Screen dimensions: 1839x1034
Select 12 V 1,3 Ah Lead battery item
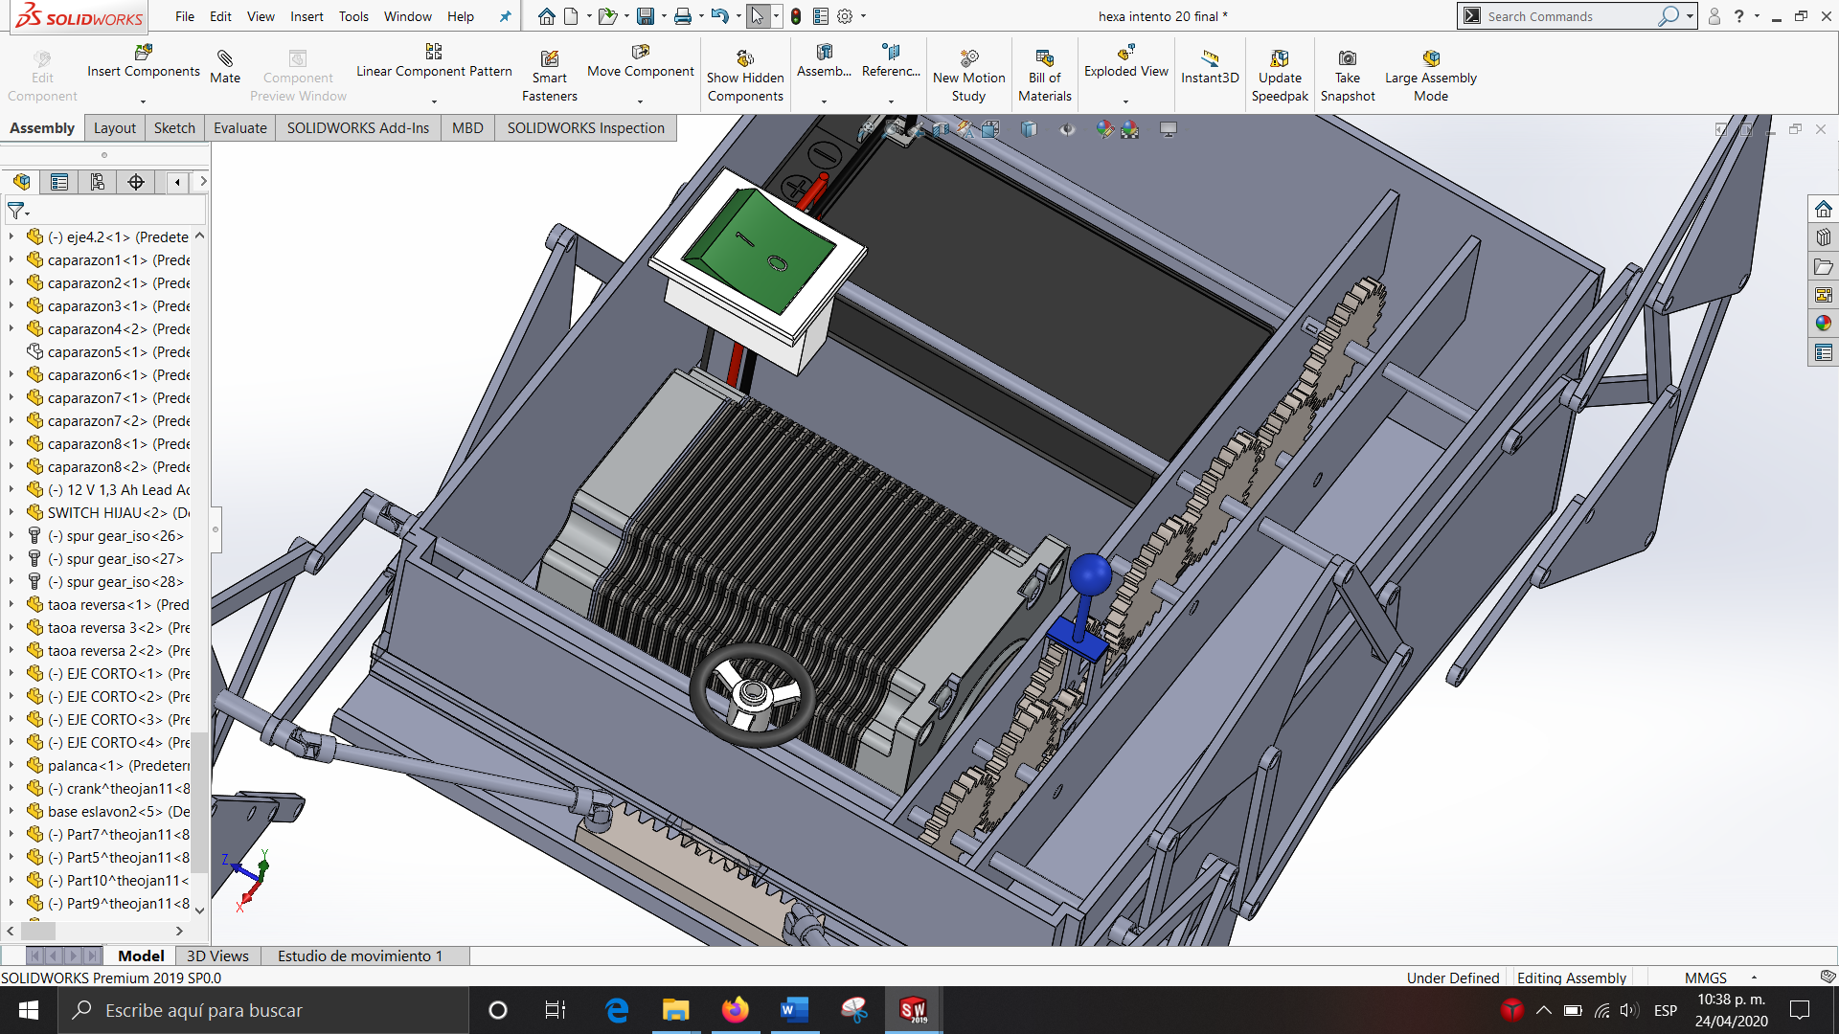118,489
